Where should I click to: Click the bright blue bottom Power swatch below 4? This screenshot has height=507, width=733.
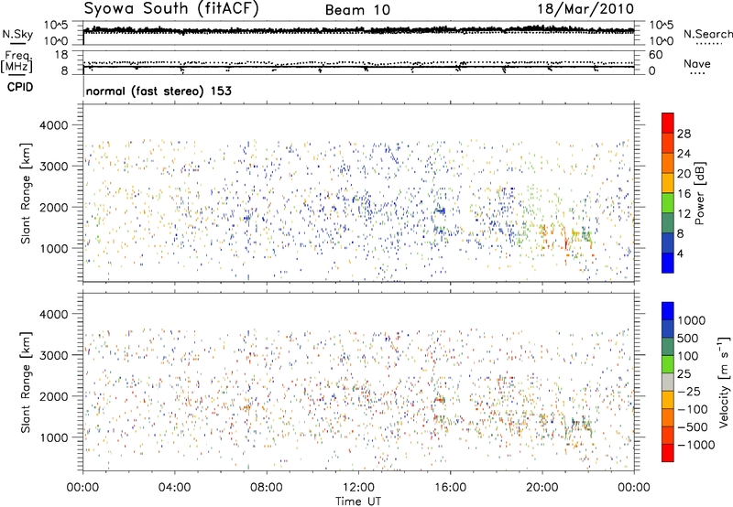point(668,263)
